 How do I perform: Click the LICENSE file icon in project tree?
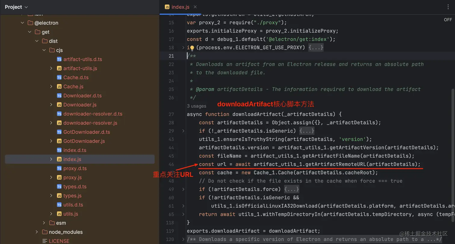point(45,240)
